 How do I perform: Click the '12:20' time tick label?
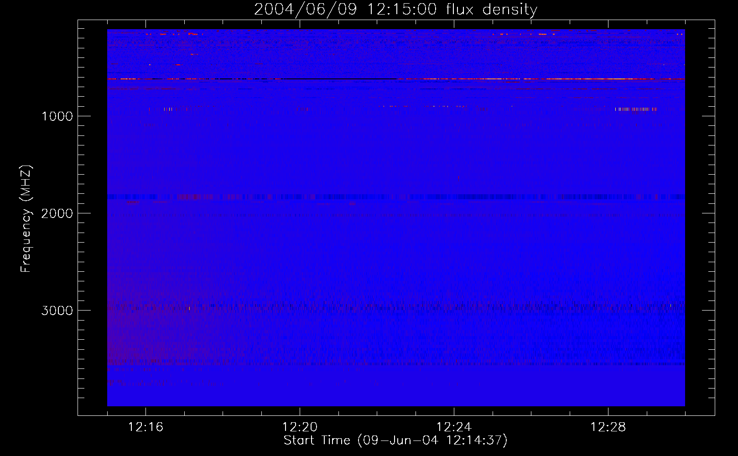point(300,427)
